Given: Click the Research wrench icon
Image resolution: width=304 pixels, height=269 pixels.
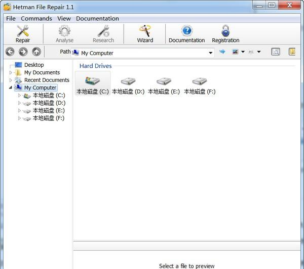Looking at the screenshot, I should 103,31.
